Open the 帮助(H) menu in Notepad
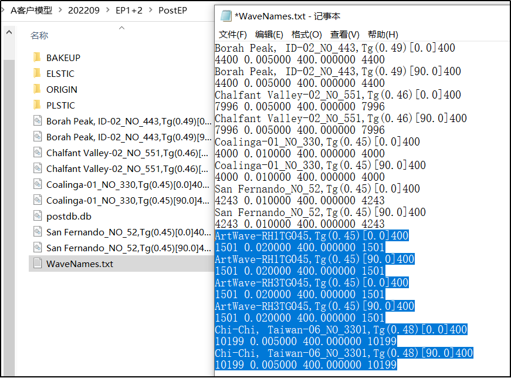Image resolution: width=511 pixels, height=378 pixels. click(x=383, y=35)
